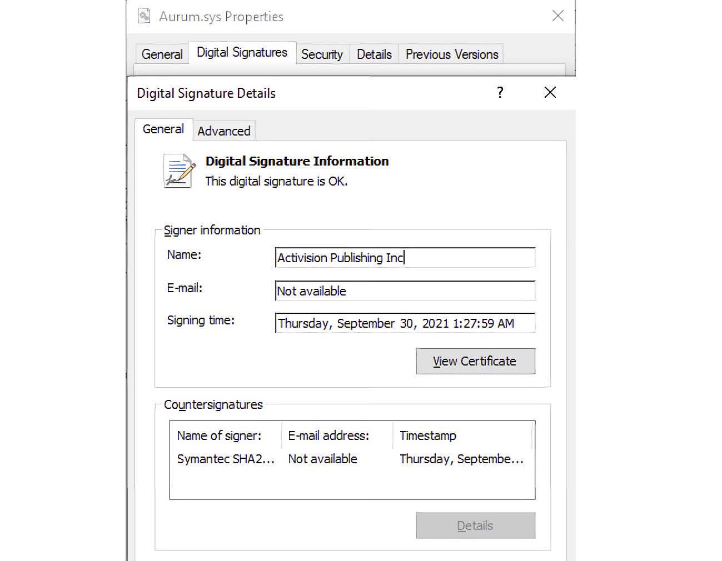Click the View Certificate button
This screenshot has height=561, width=722.
pos(475,361)
